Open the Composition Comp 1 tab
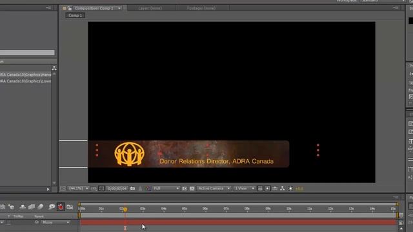The width and height of the screenshot is (413, 232). [94, 8]
